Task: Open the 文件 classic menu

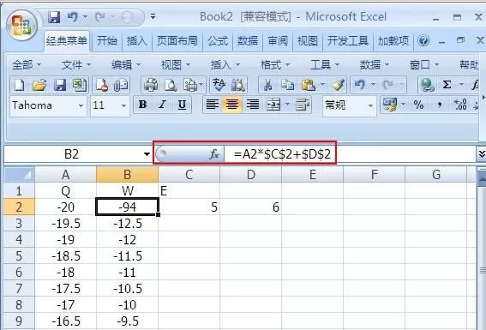Action: (x=76, y=65)
